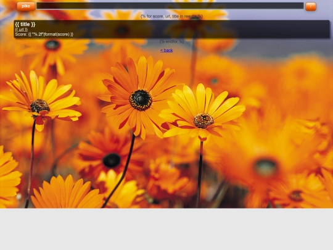This screenshot has height=250, width=333.
Task: Click the orange question mark button
Action: coord(310,7)
